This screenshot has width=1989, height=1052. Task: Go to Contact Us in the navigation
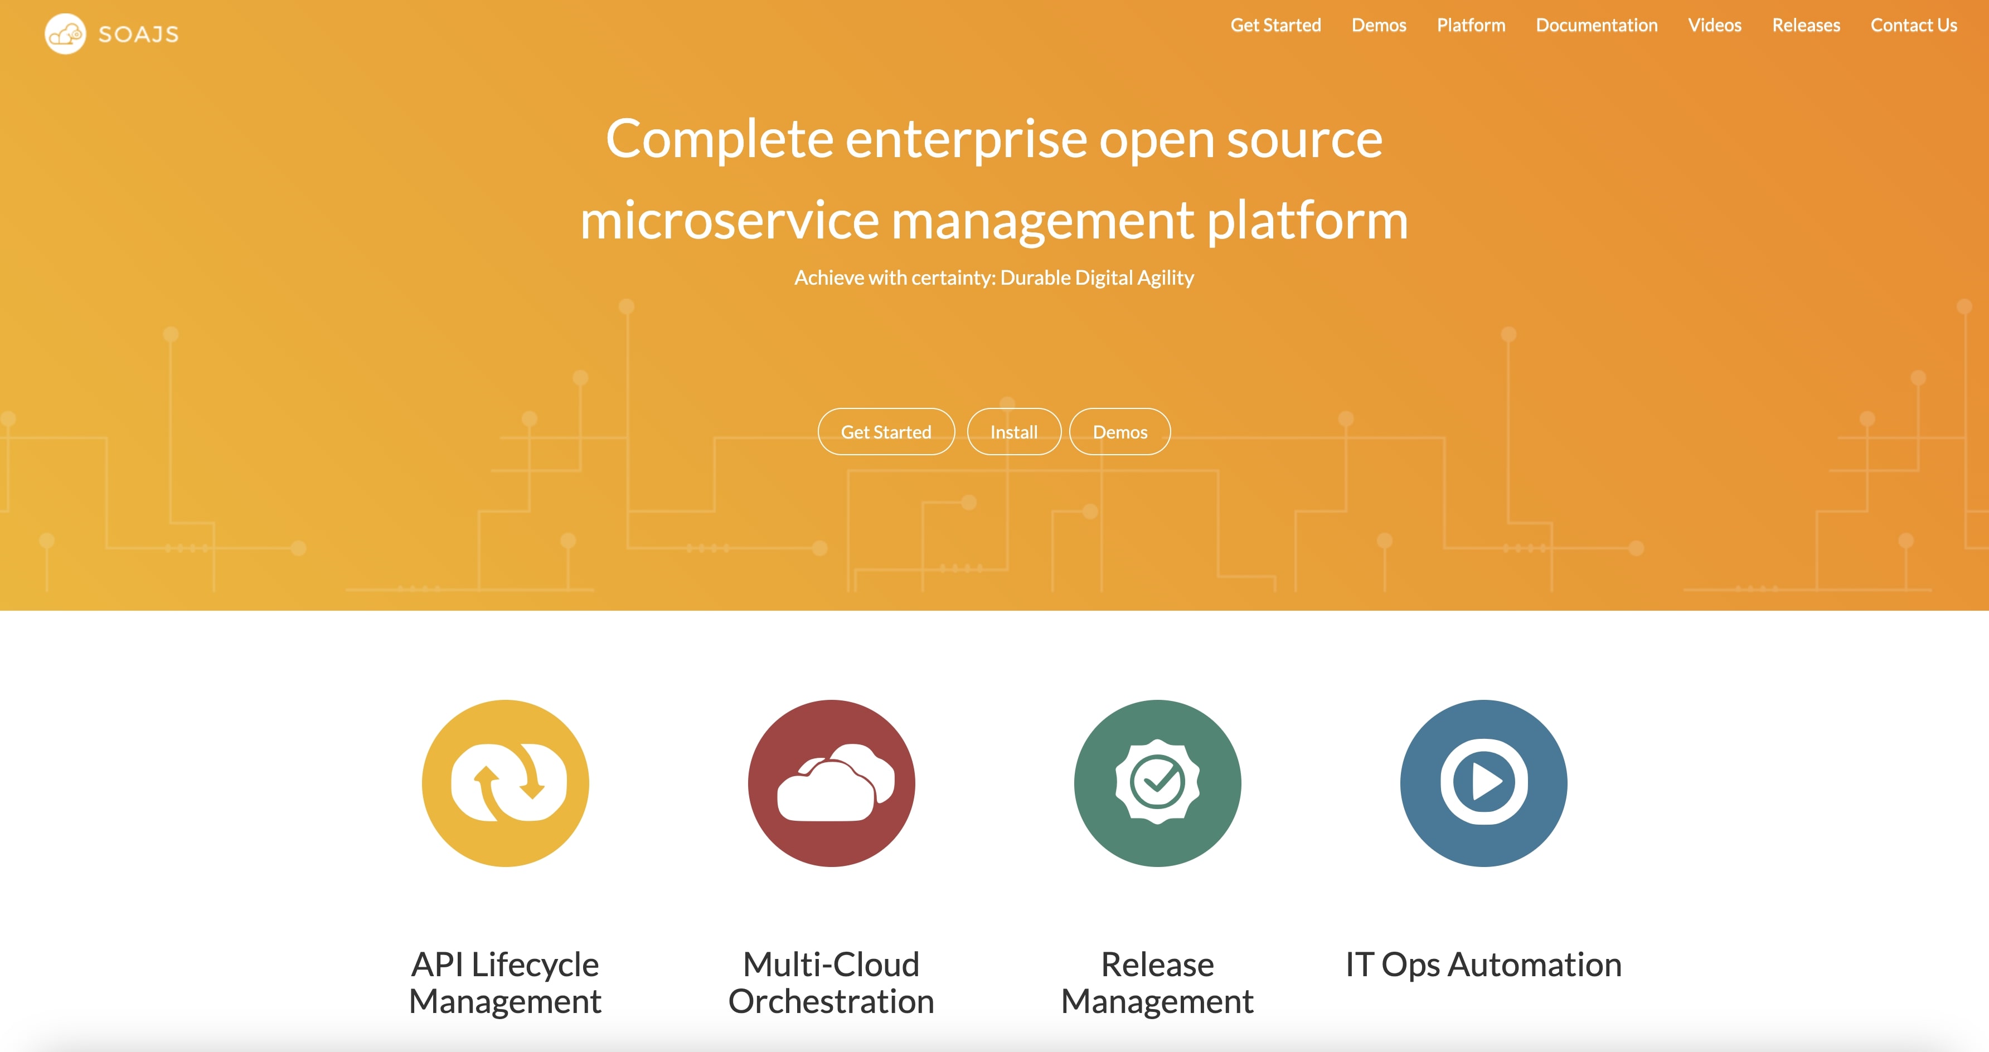[x=1913, y=26]
